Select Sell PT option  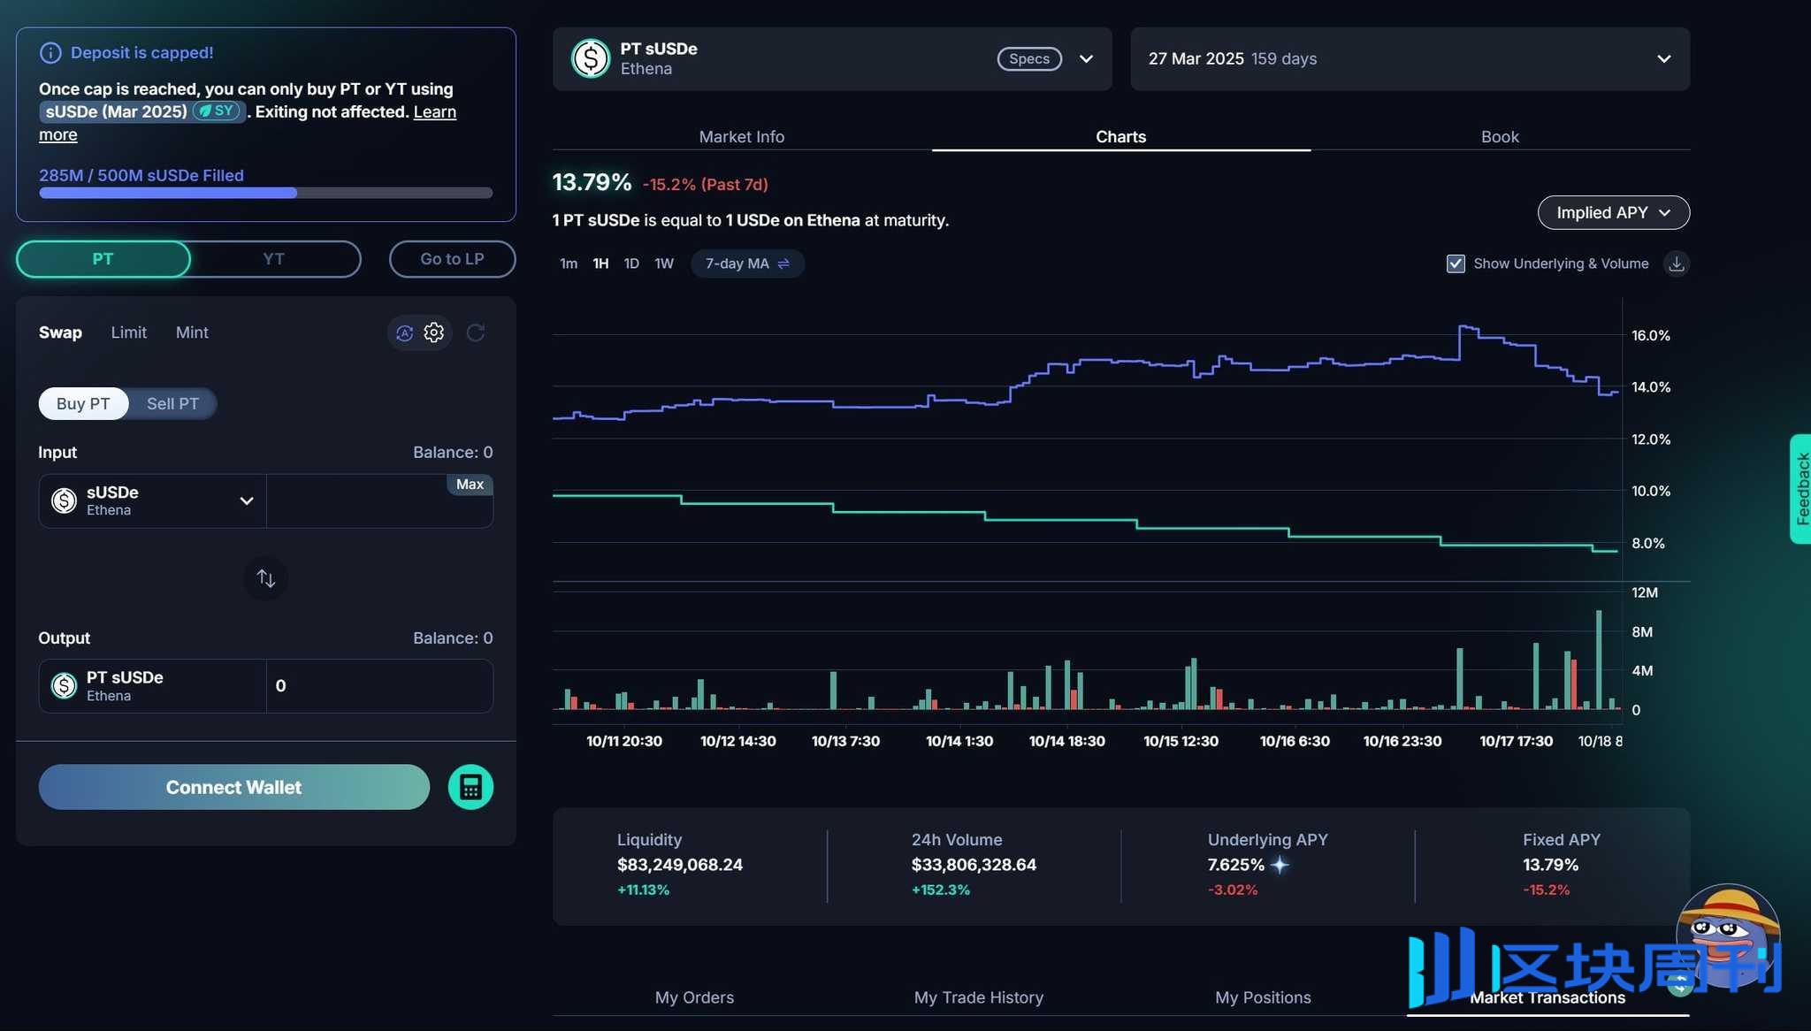[x=172, y=403]
